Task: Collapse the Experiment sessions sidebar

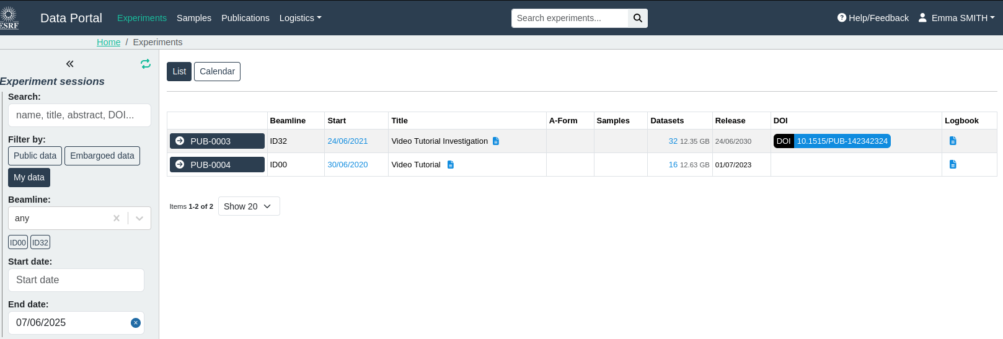Action: [70, 64]
